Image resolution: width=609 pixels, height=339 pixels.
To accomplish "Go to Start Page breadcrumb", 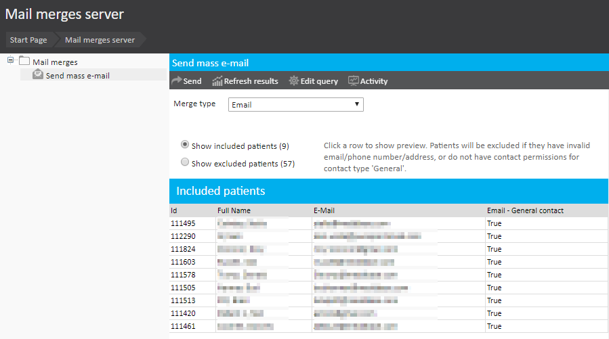I will tap(28, 40).
